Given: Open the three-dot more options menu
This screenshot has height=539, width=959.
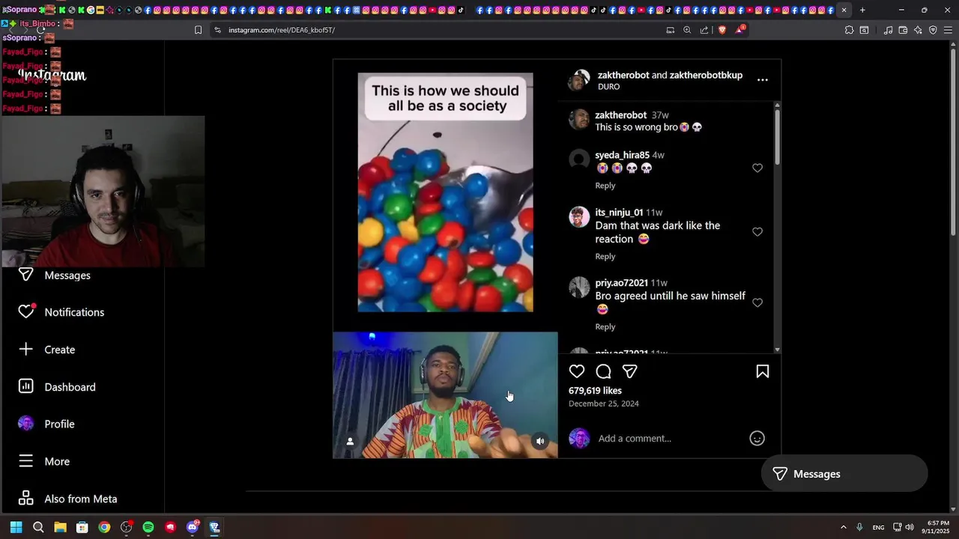Looking at the screenshot, I should (763, 80).
